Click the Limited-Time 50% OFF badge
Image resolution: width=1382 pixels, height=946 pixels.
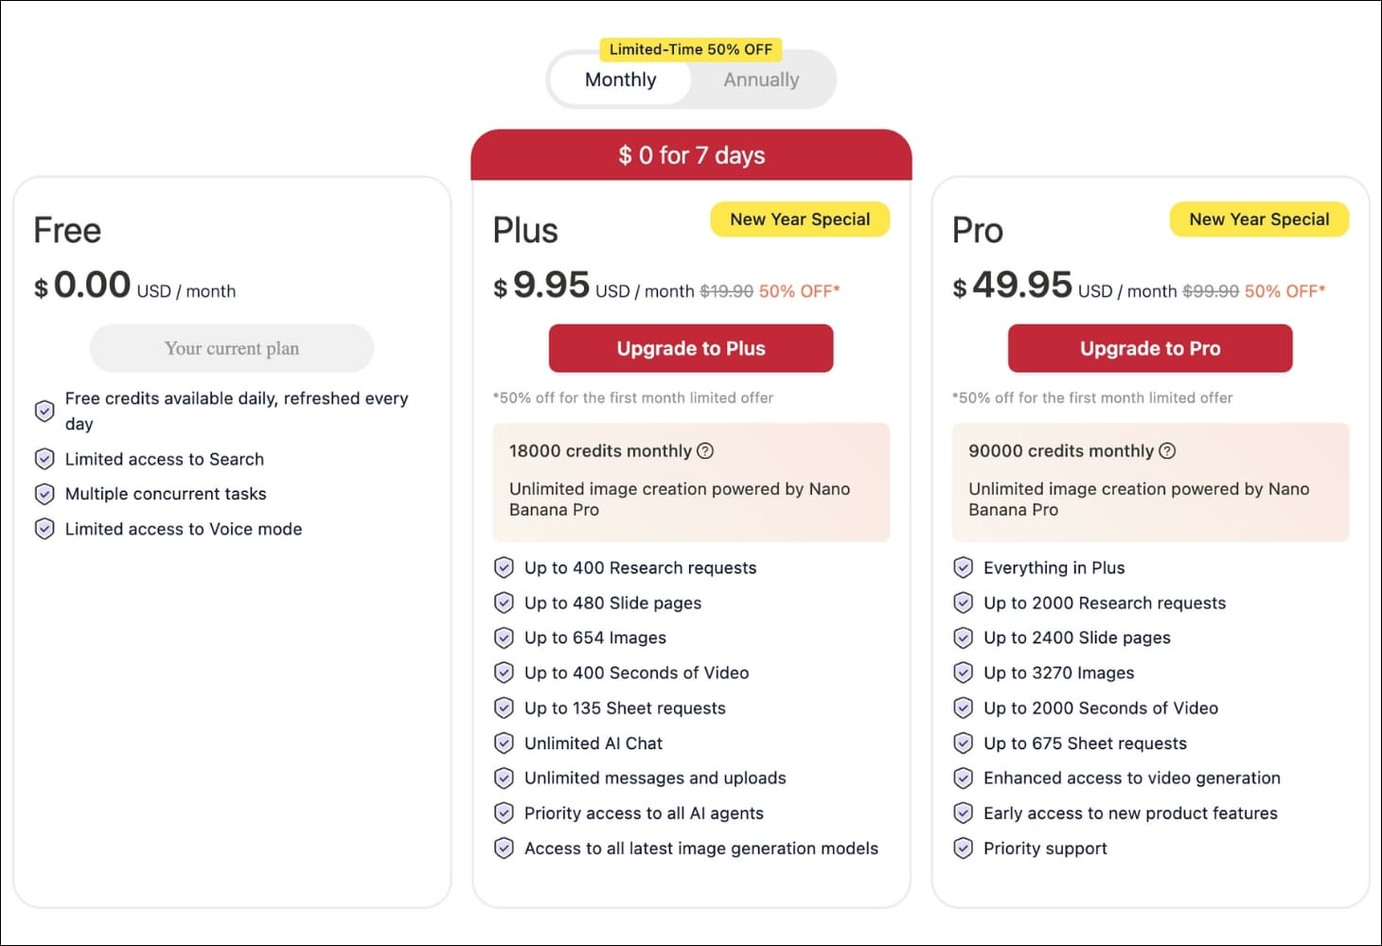(690, 49)
